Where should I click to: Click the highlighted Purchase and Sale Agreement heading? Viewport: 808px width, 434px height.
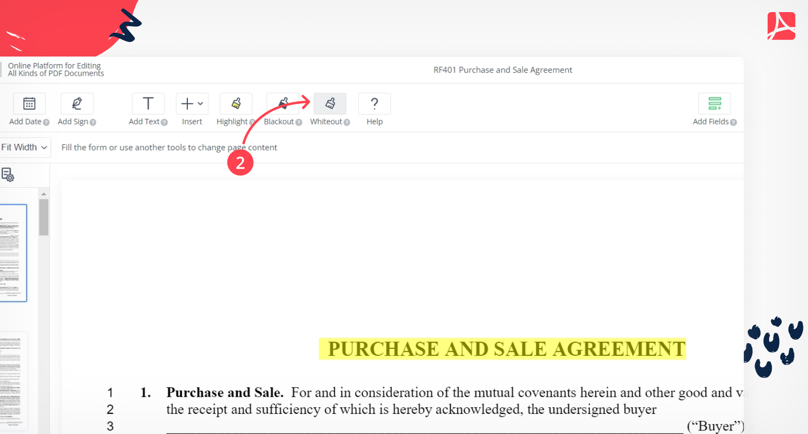(502, 349)
